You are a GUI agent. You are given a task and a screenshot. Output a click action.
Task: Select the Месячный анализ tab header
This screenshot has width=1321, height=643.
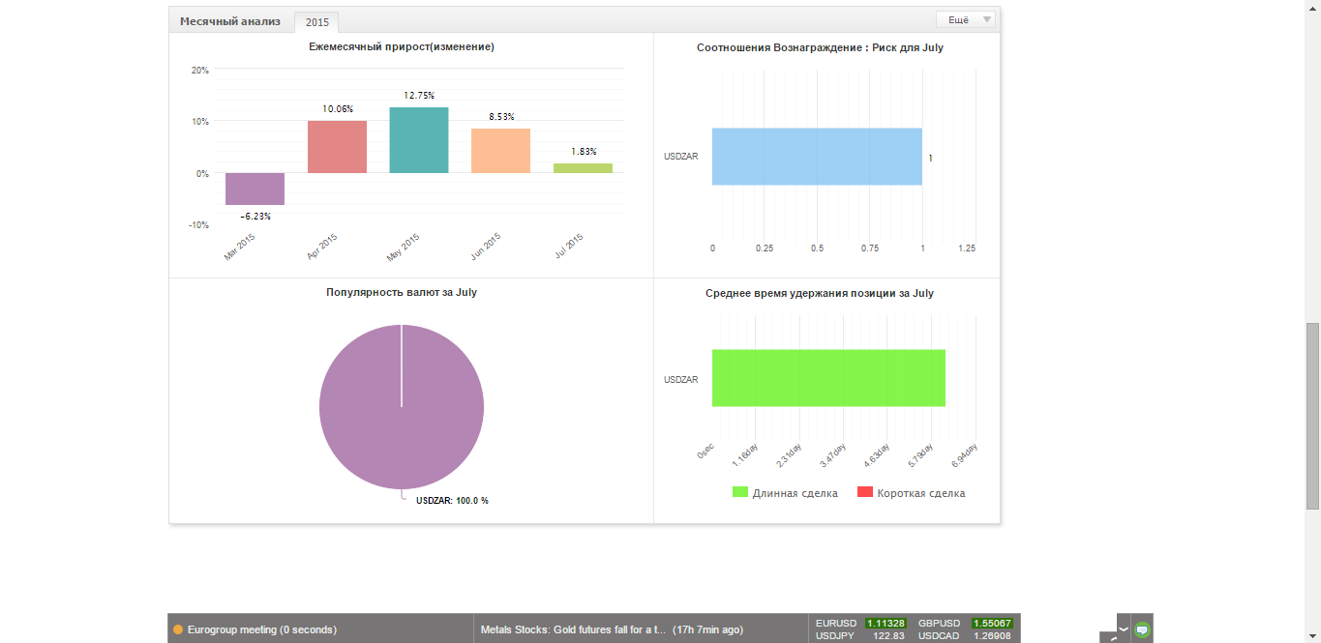click(230, 21)
